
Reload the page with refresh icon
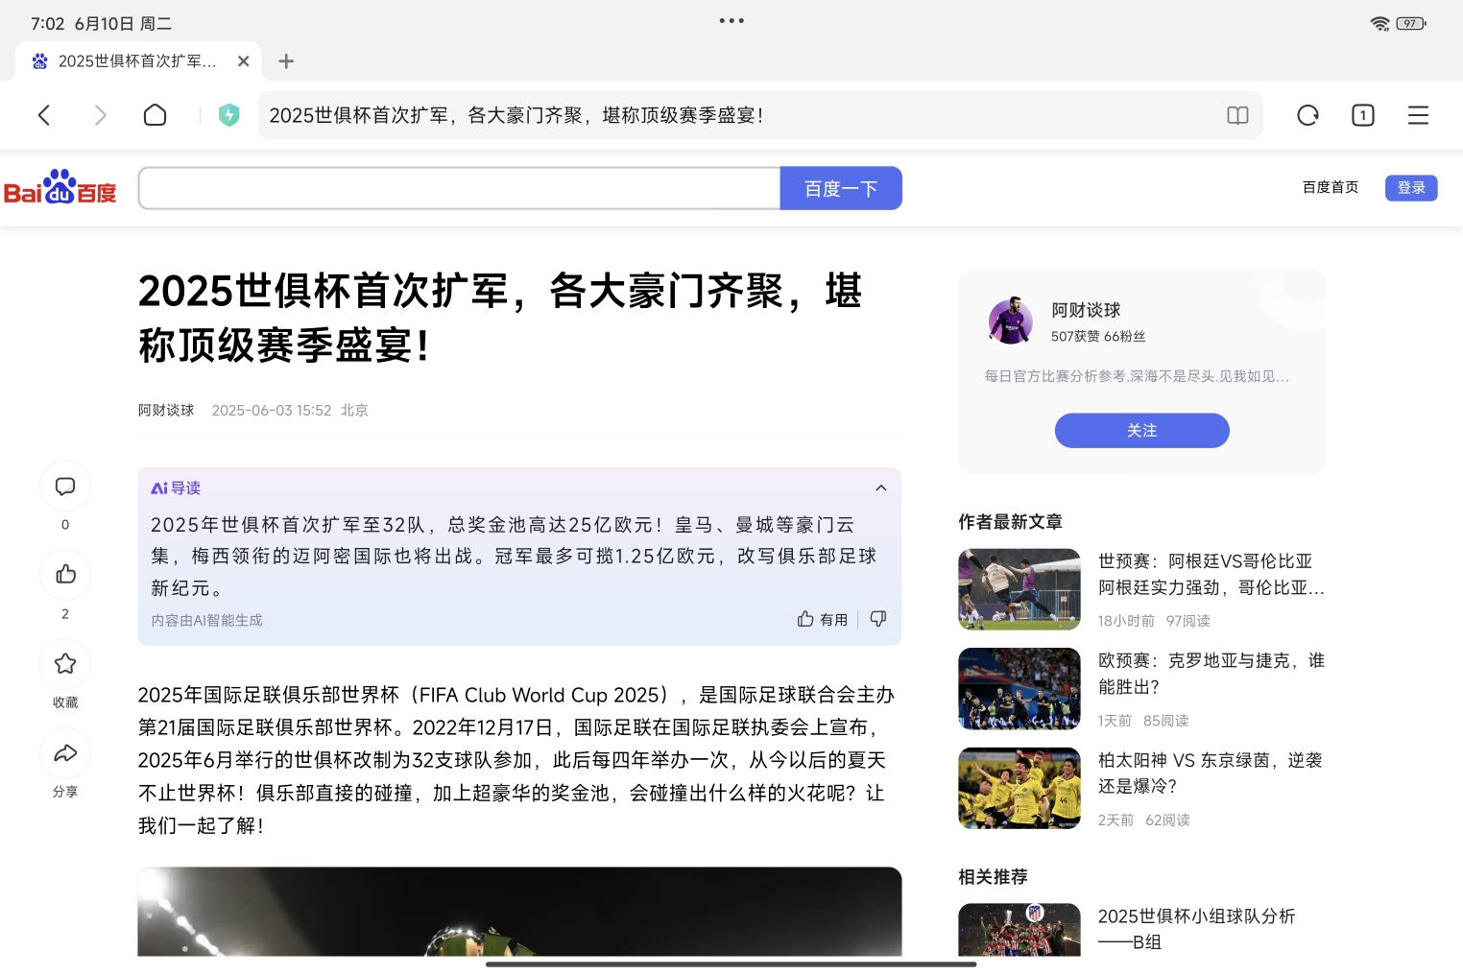[x=1307, y=115]
